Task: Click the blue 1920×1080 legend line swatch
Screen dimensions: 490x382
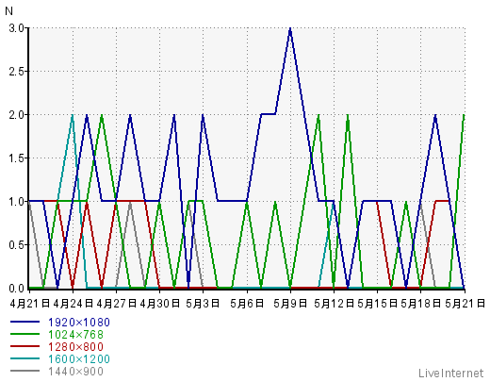Action: coord(24,322)
